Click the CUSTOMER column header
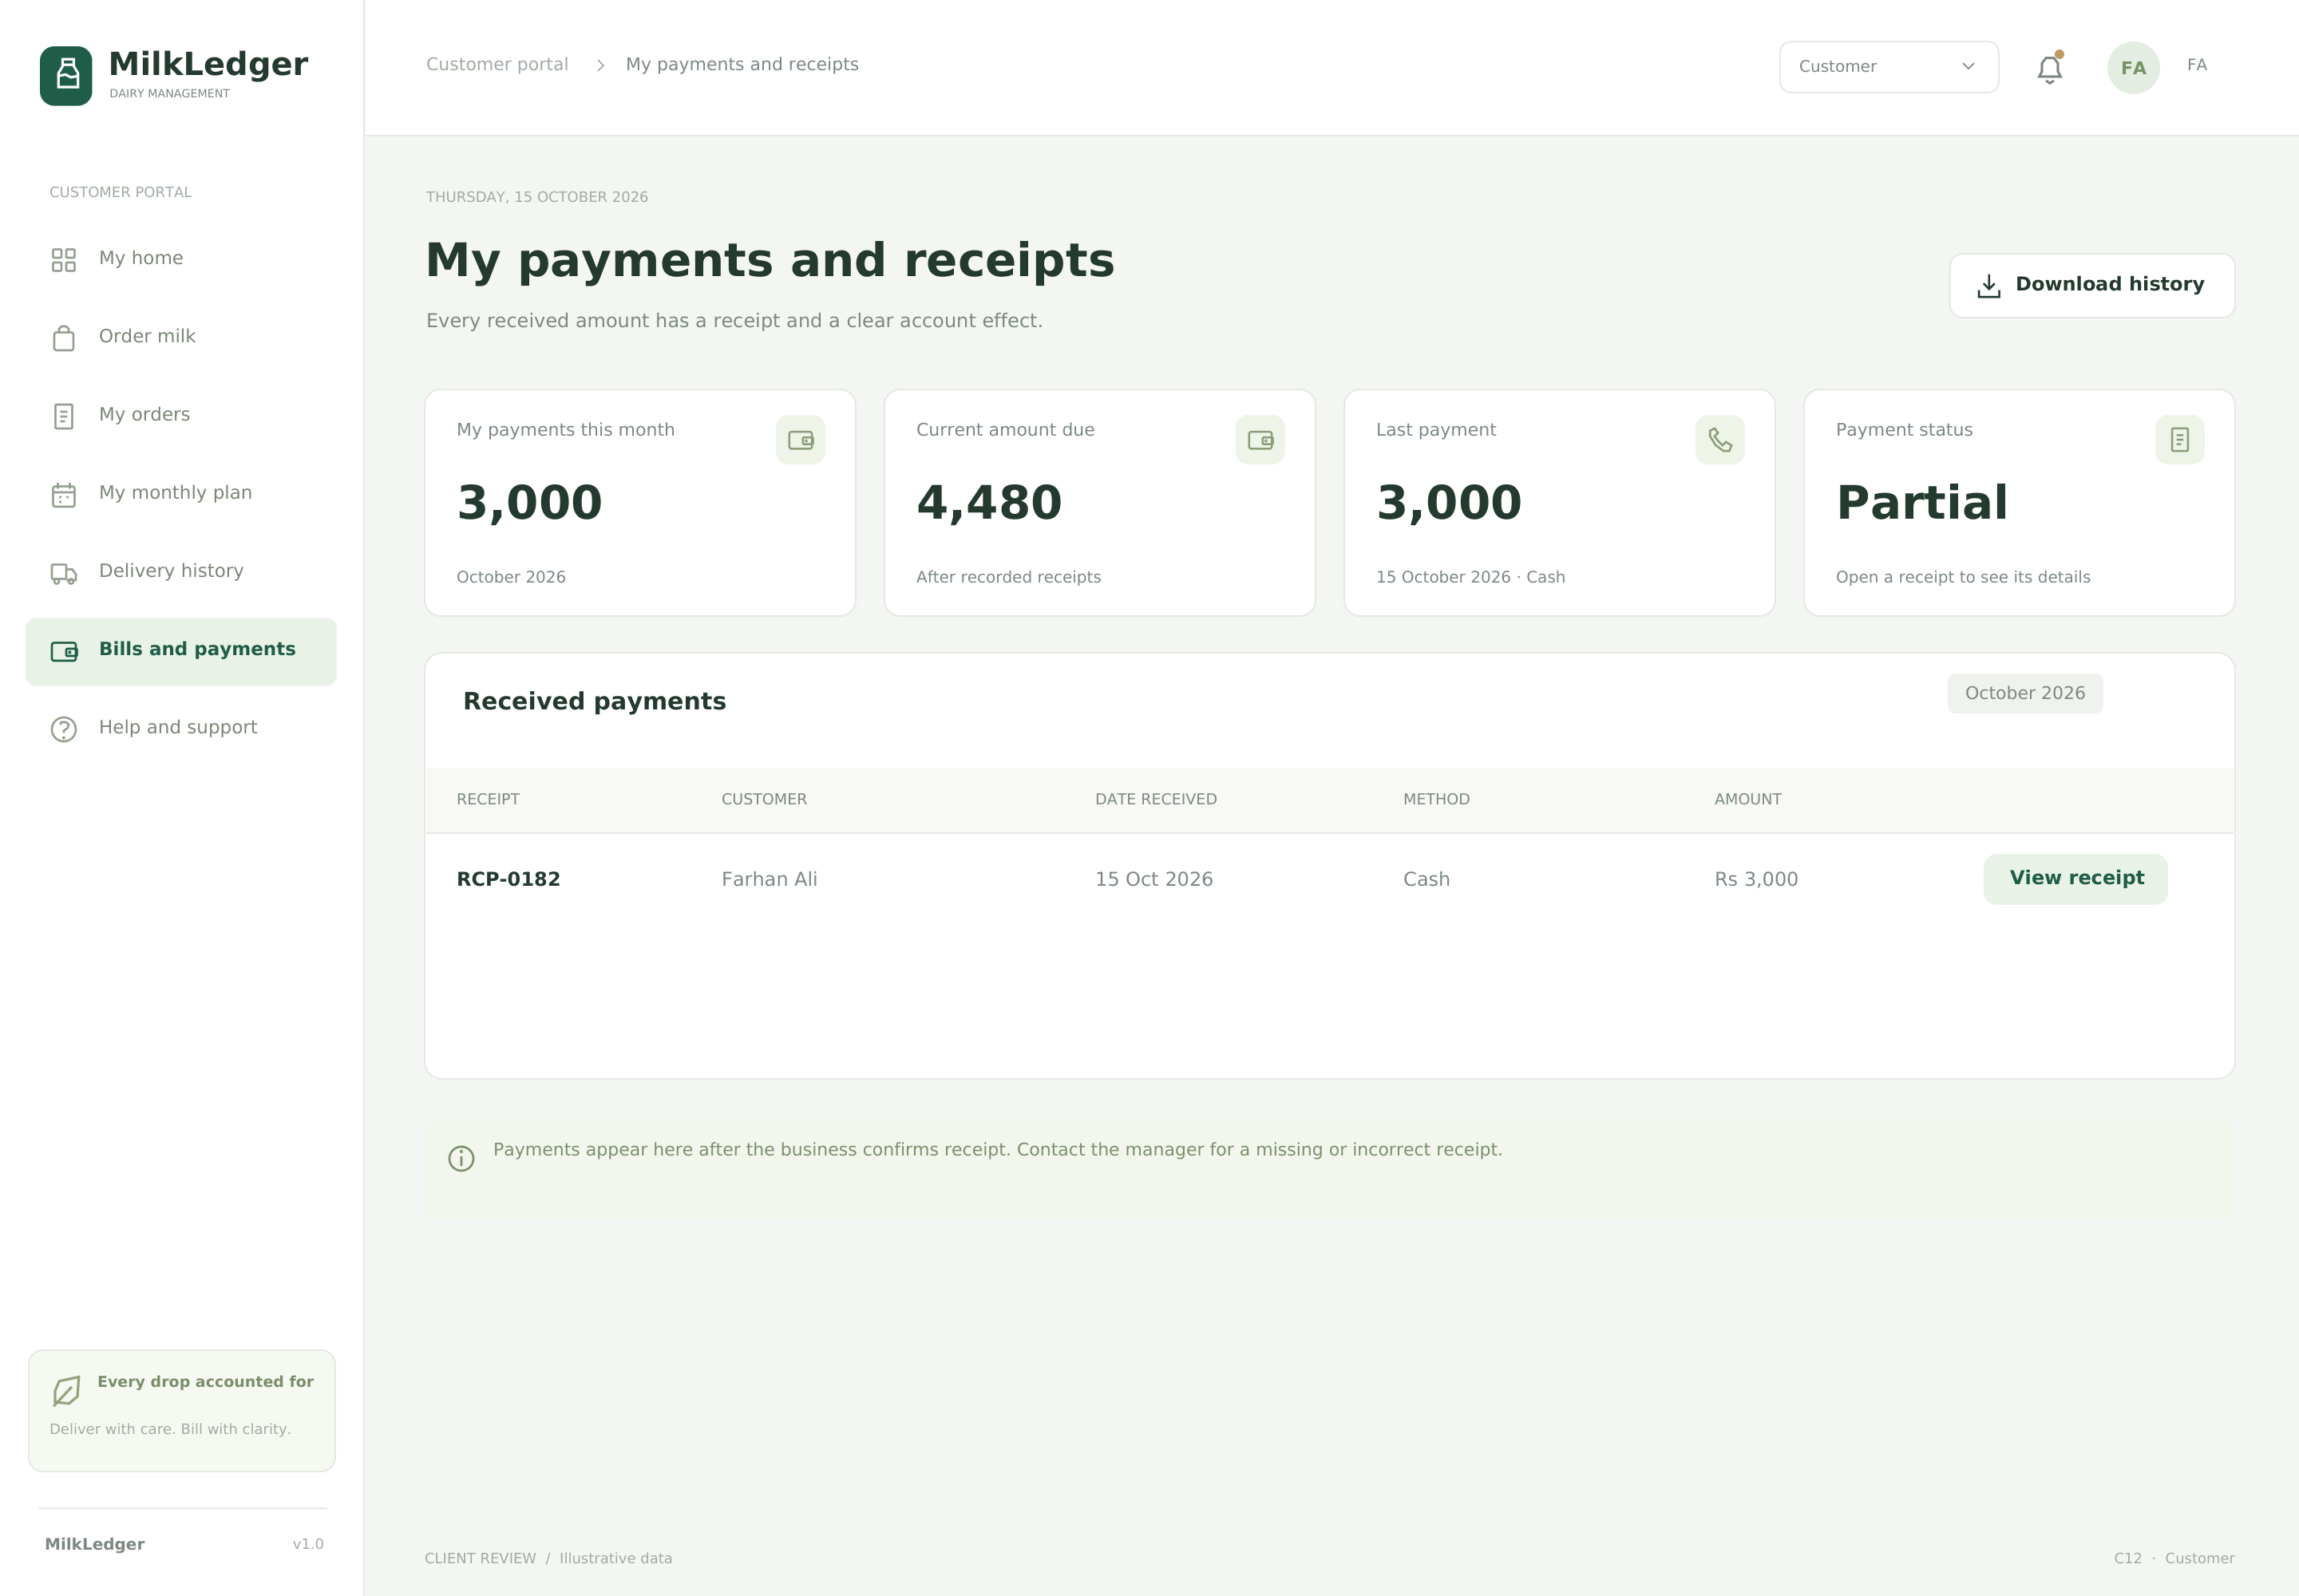This screenshot has height=1596, width=2299. click(x=764, y=799)
